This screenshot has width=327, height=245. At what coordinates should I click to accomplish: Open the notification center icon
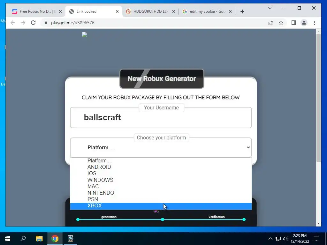[x=316, y=239]
